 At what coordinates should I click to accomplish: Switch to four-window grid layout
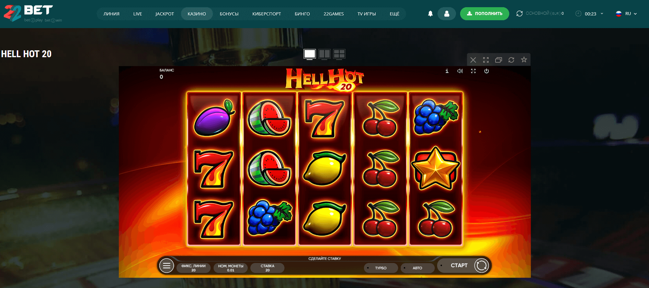[x=339, y=54]
